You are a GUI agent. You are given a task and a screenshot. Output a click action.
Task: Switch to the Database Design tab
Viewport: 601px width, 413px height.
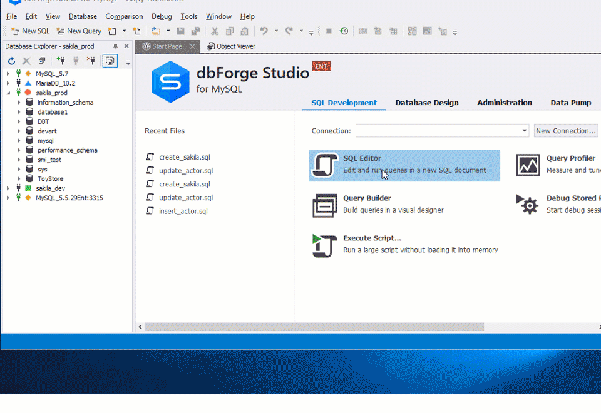point(427,103)
